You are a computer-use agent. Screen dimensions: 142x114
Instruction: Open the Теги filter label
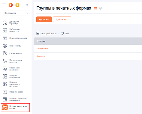pos(67,34)
